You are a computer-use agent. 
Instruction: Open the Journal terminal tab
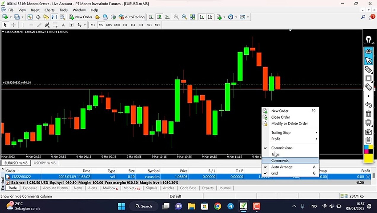[225, 188]
